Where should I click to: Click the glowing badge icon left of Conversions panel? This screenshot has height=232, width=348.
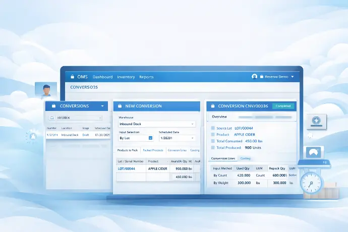[x=33, y=136]
